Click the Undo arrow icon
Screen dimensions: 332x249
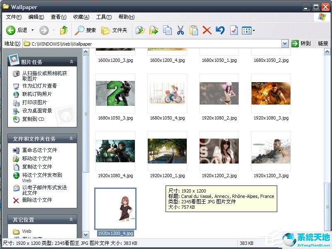coord(220,30)
